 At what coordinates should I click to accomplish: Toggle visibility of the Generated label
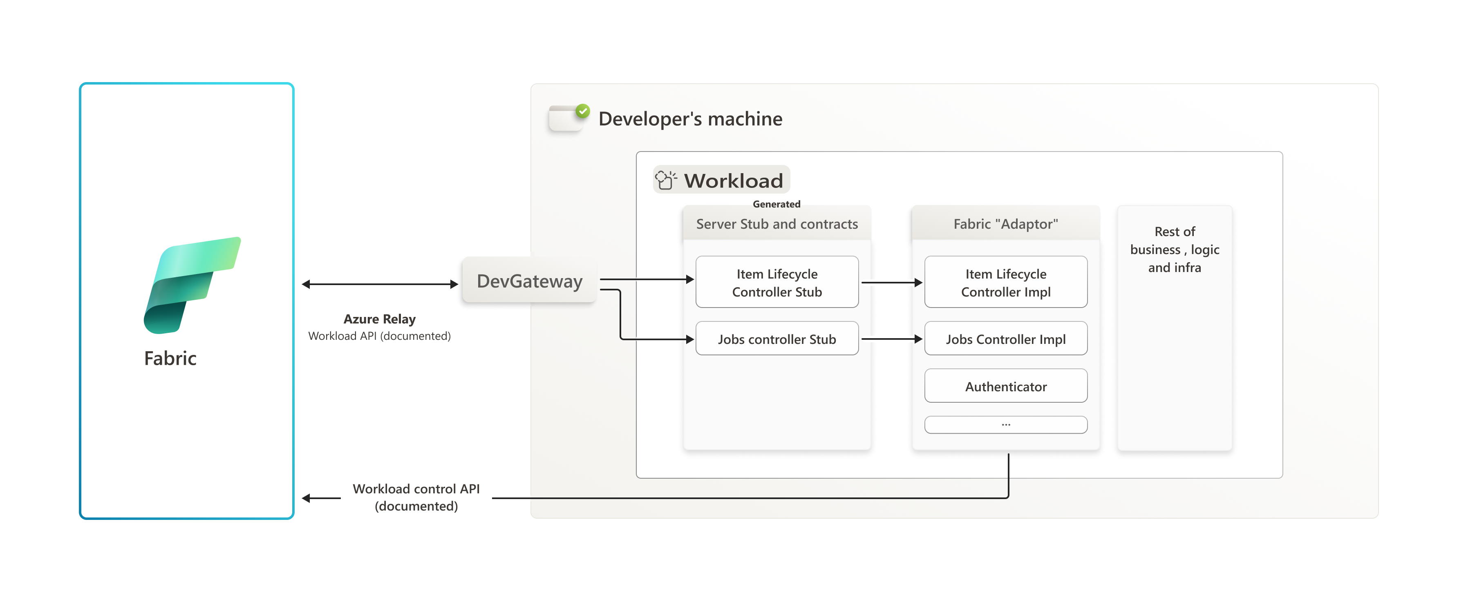point(776,204)
